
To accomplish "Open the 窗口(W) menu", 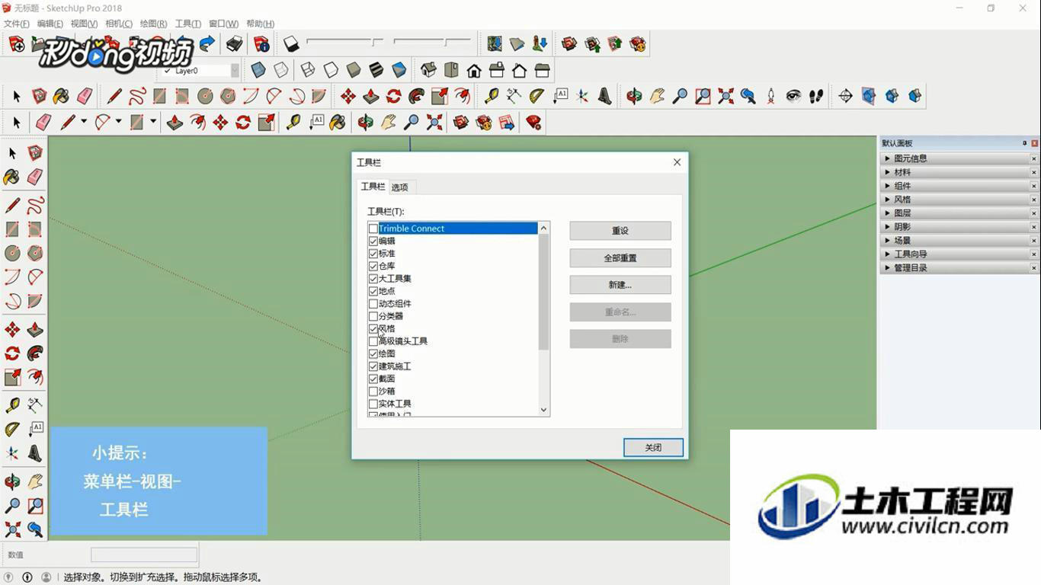I will (x=223, y=24).
